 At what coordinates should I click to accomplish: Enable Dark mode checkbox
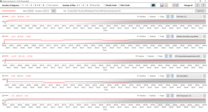point(120,5)
